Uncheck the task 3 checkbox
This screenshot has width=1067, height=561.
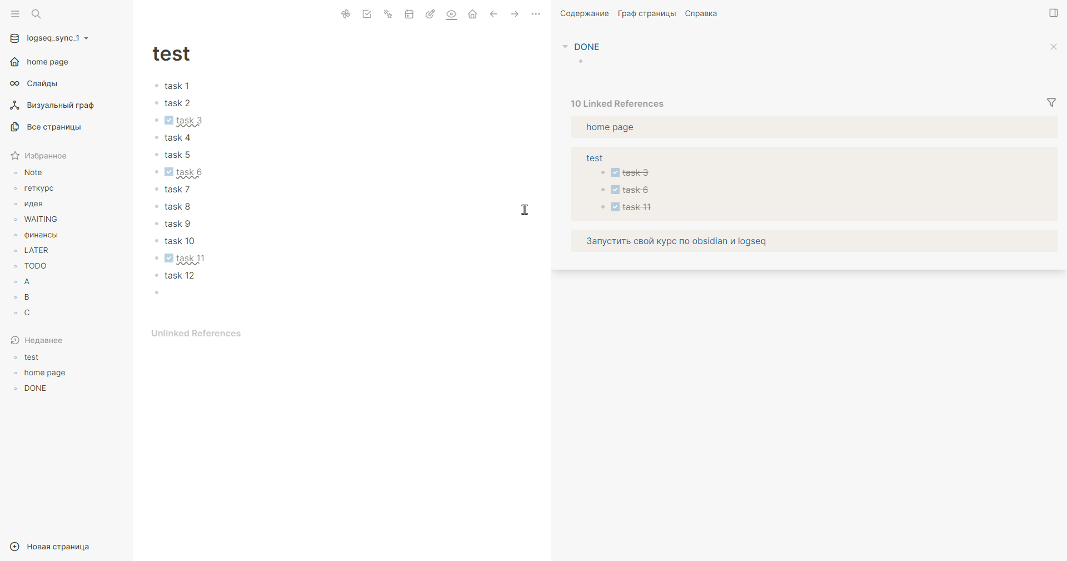(x=168, y=120)
